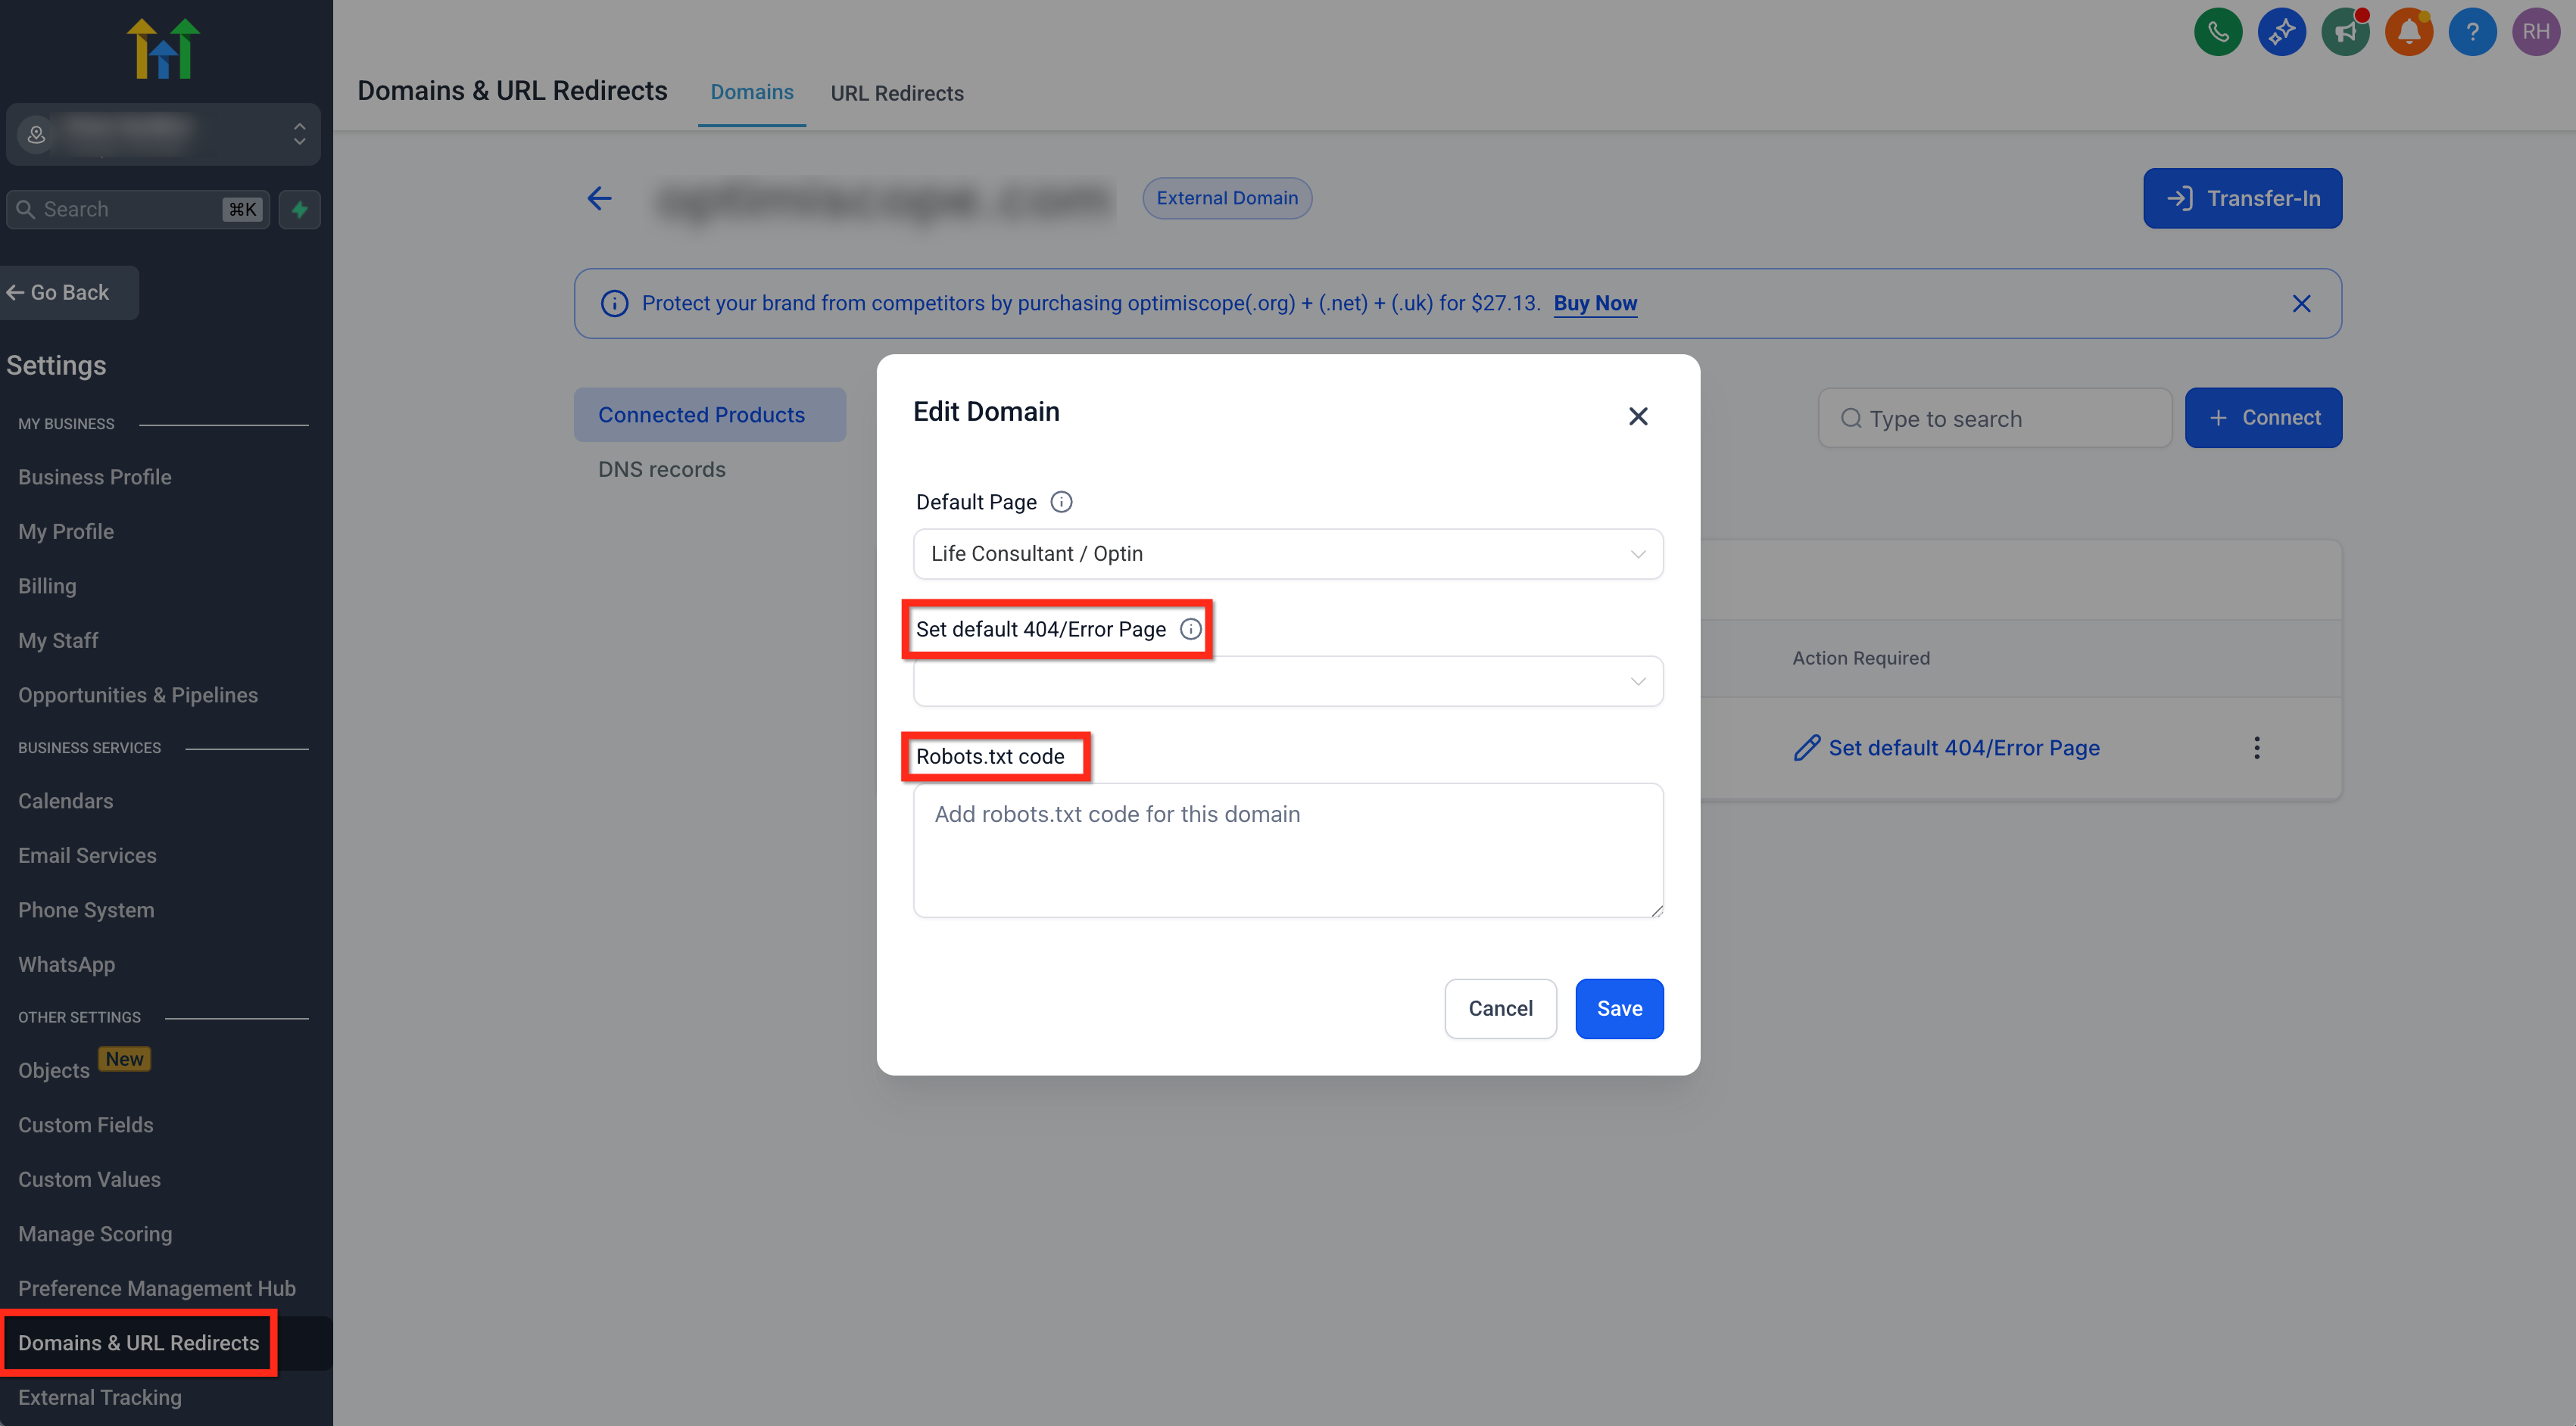Open External Tracking in sidebar
Viewport: 2576px width, 1426px height.
(x=100, y=1398)
